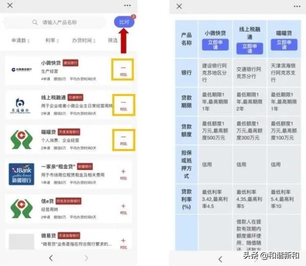
Task: Click the 天津滨海银行阿克苏支行 cell
Action: [284, 72]
